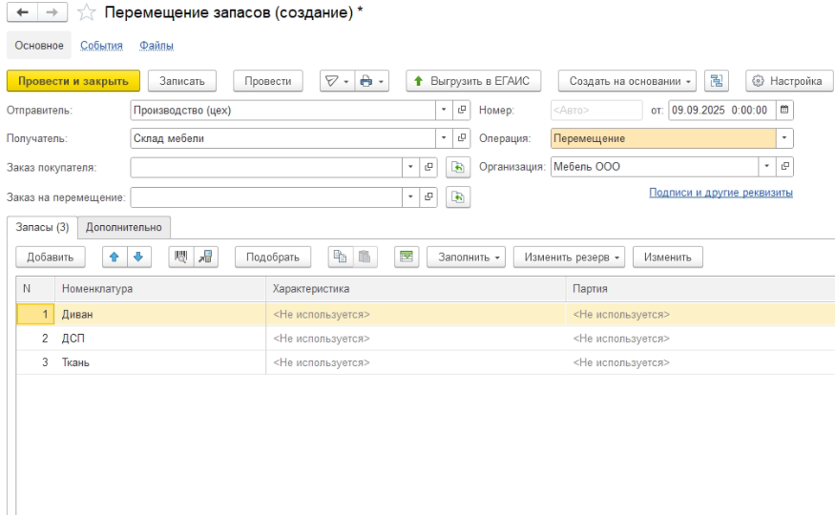Open the Заказ покупателя linked item icon
Screen dimensions: 835x515
point(428,168)
